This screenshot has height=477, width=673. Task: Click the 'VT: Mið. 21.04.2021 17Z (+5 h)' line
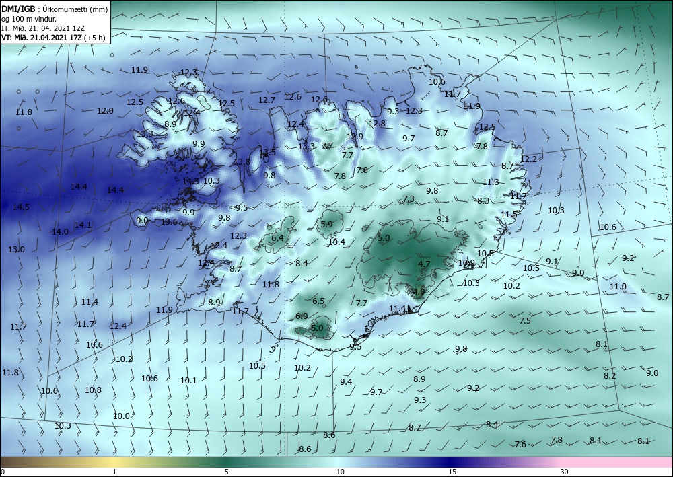[53, 37]
